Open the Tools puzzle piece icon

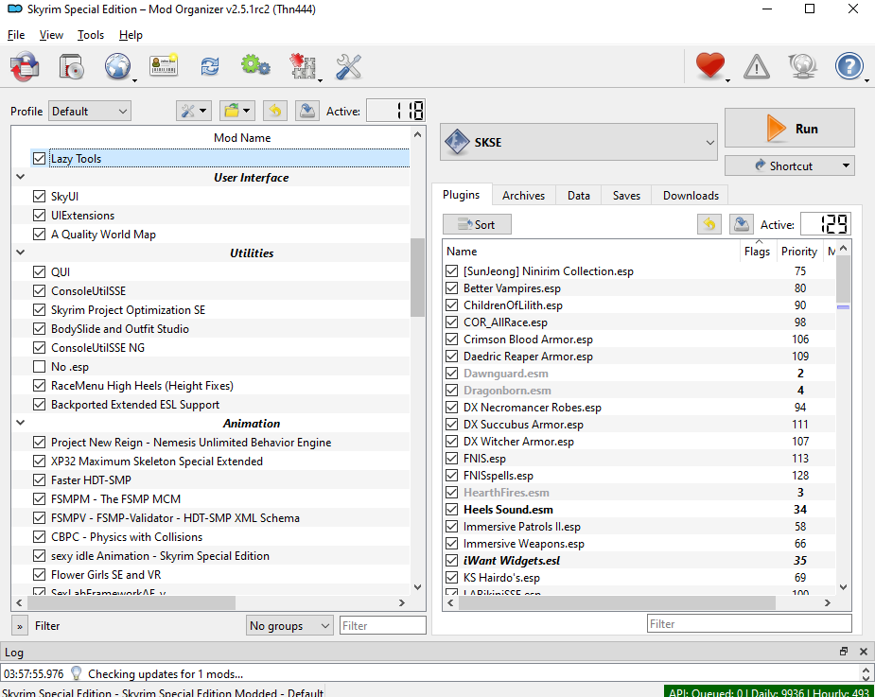(x=303, y=66)
